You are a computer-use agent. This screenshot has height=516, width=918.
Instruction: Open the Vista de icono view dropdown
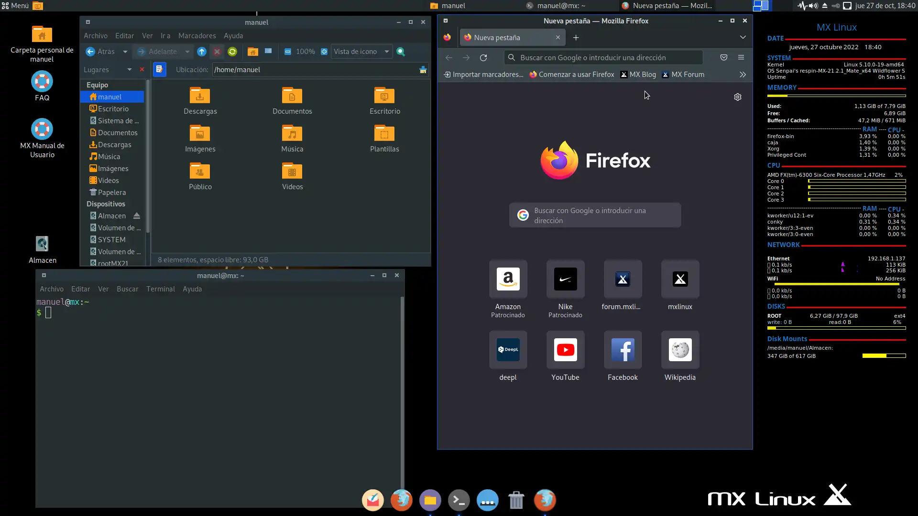(x=361, y=52)
